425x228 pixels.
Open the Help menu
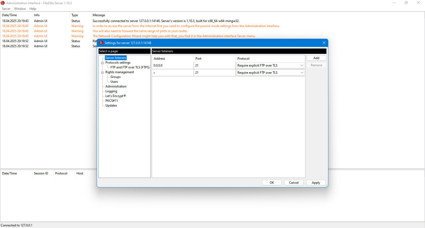click(x=33, y=9)
